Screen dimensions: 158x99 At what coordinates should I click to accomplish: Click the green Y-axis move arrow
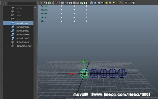84,61
